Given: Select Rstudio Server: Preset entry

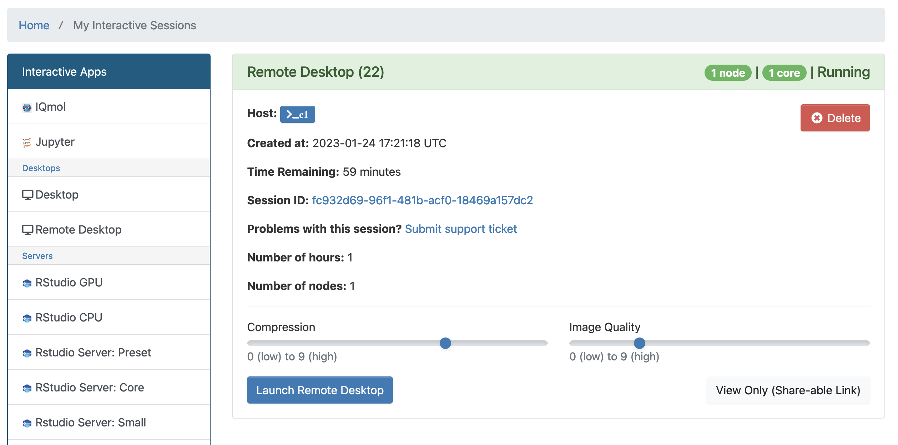Looking at the screenshot, I should pyautogui.click(x=93, y=352).
